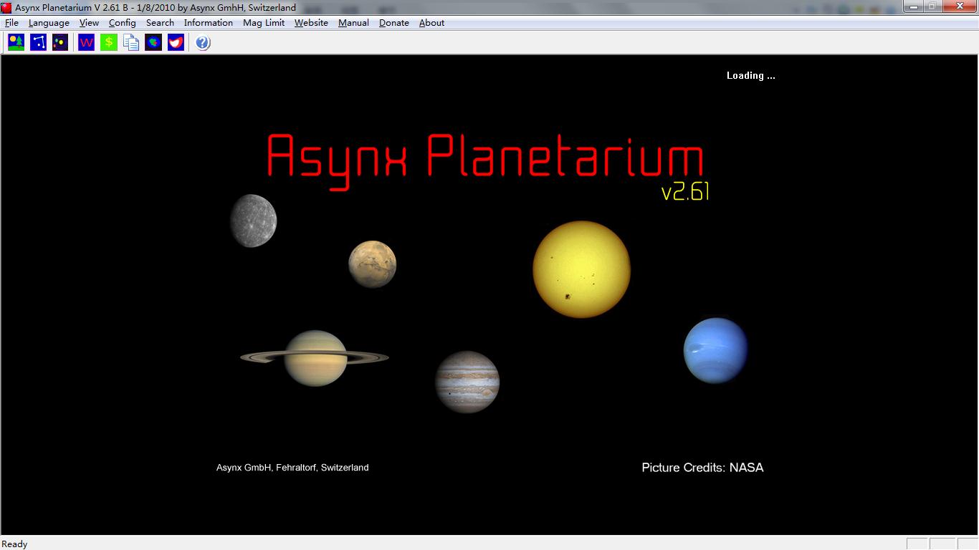Open the Mag Limit menu
Screen dimensions: 979x550
pyautogui.click(x=264, y=23)
